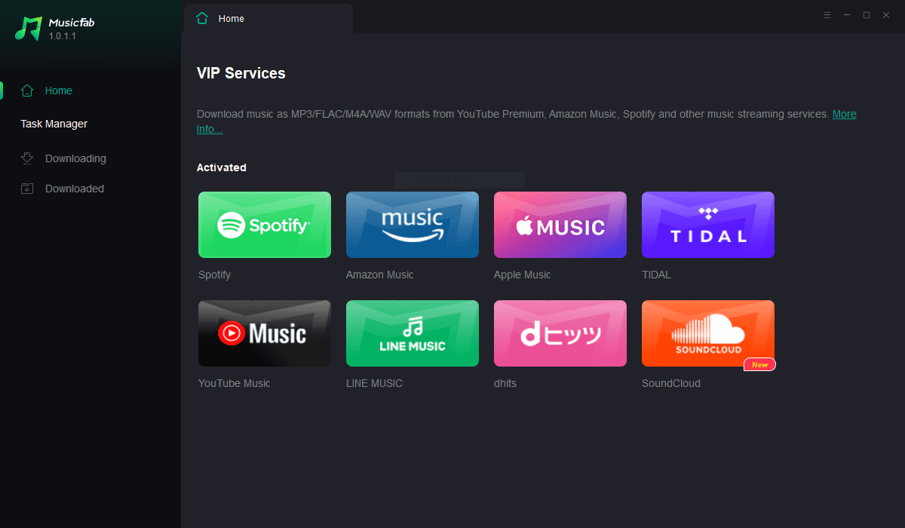Click the LINE MUSIC label under its tile
The height and width of the screenshot is (528, 905).
[x=374, y=383]
